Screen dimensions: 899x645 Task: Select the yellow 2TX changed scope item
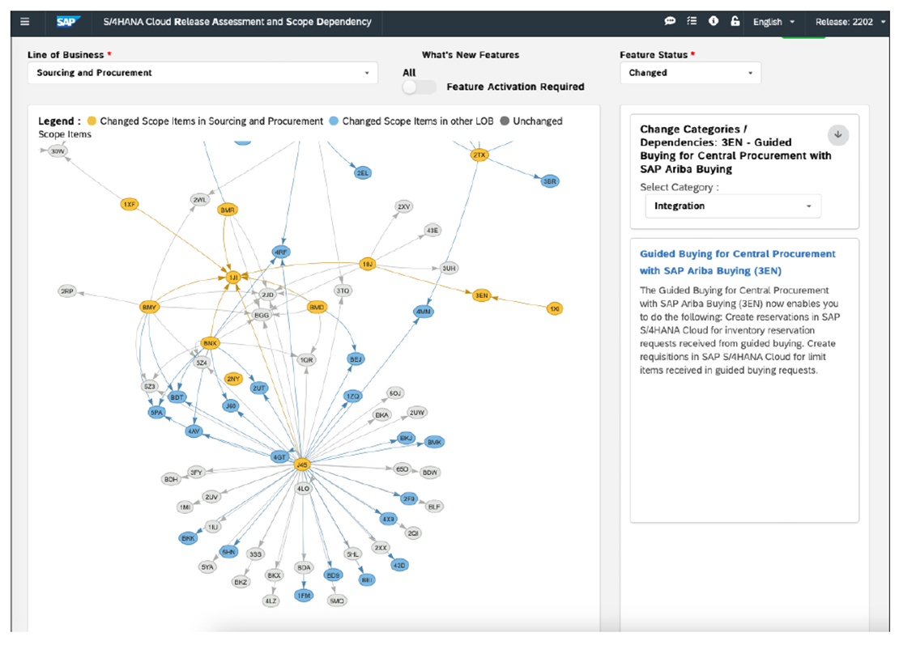(x=479, y=153)
